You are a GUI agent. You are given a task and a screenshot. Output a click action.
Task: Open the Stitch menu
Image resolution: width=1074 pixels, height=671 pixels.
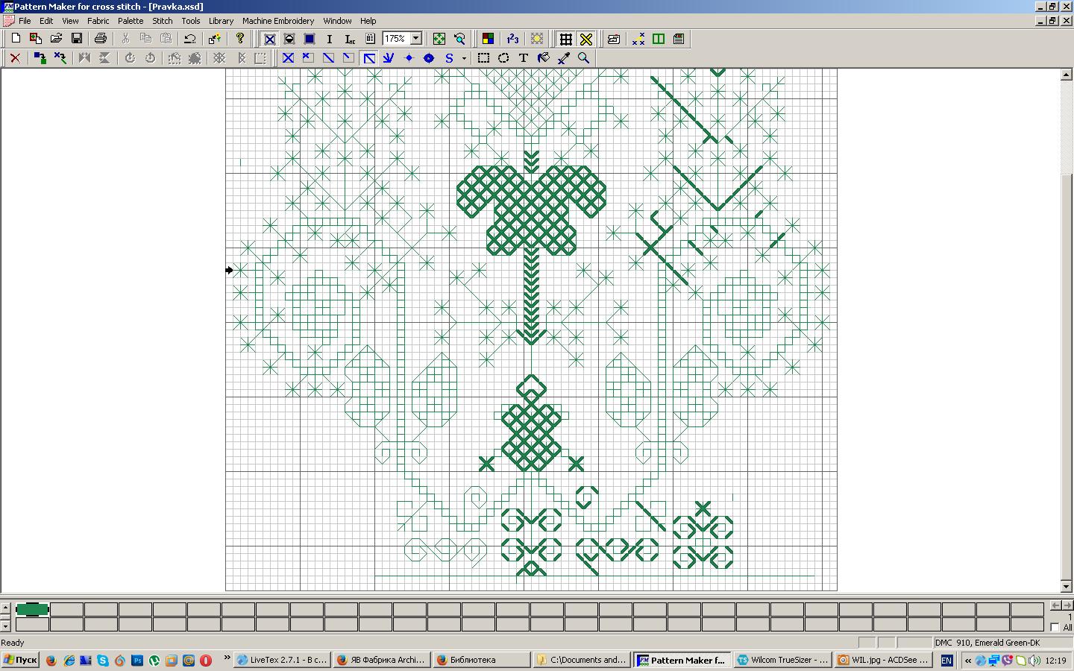point(163,21)
